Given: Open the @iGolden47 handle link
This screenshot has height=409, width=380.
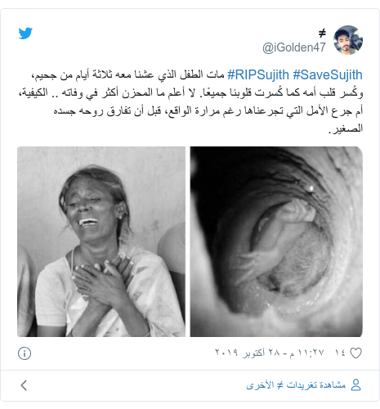Looking at the screenshot, I should (294, 47).
